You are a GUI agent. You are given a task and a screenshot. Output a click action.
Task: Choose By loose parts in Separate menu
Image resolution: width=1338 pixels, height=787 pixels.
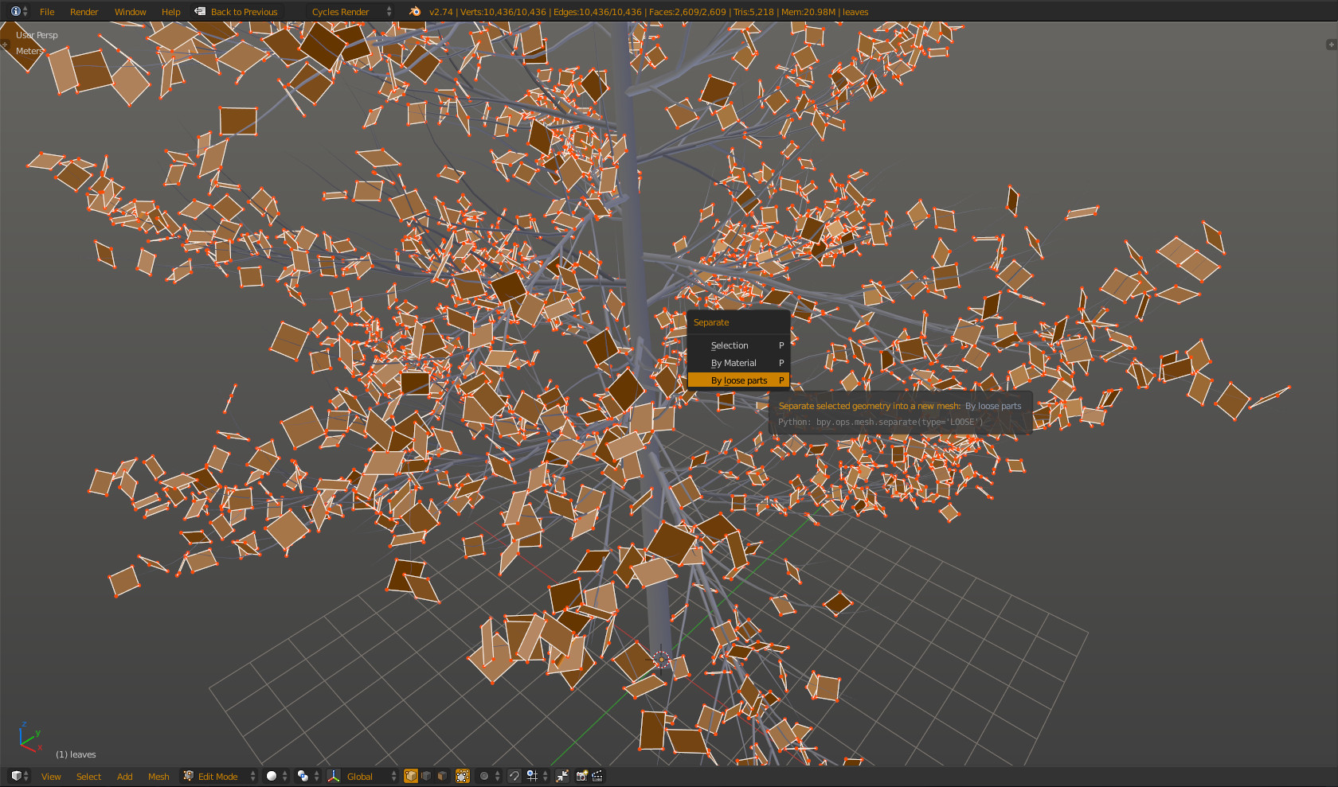coord(738,380)
